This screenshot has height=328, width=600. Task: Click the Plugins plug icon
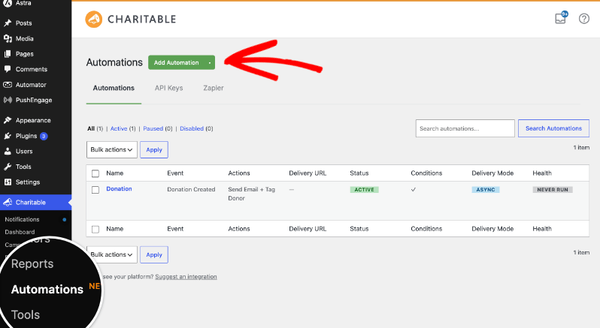click(x=8, y=136)
